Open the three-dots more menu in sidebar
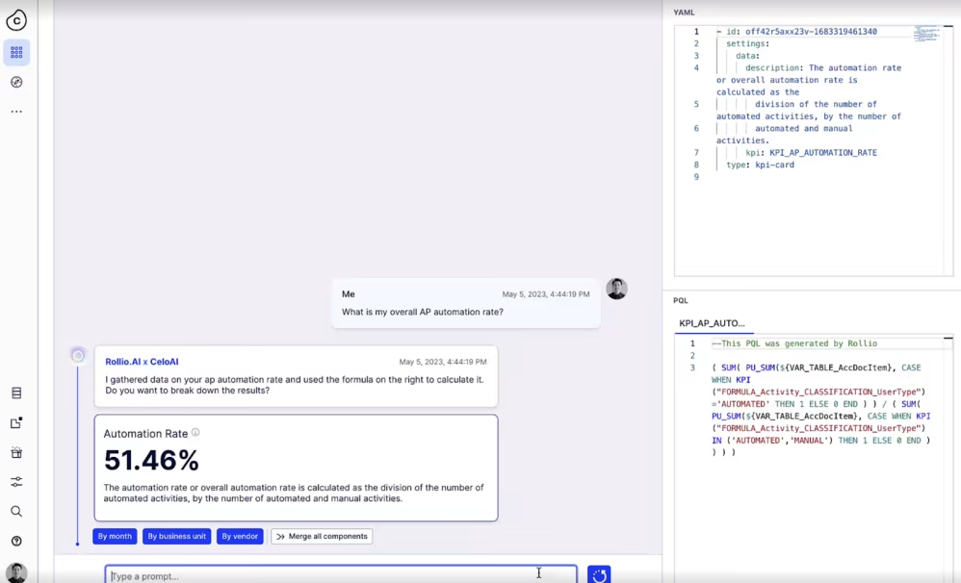The height and width of the screenshot is (583, 961). (16, 112)
